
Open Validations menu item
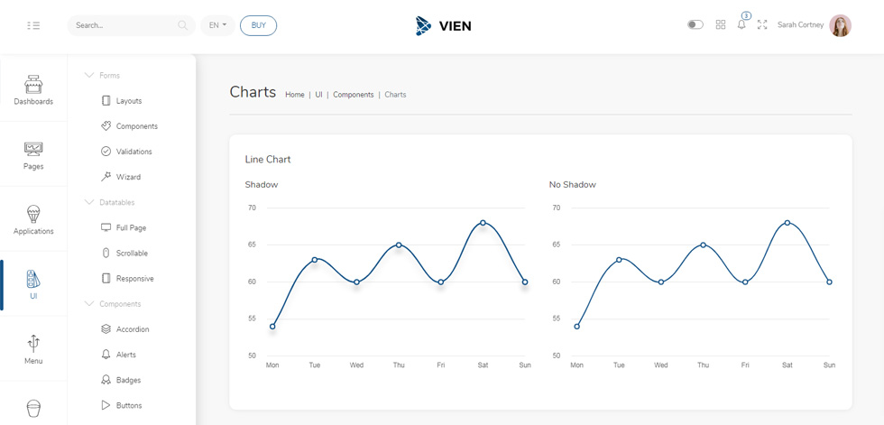tap(126, 152)
